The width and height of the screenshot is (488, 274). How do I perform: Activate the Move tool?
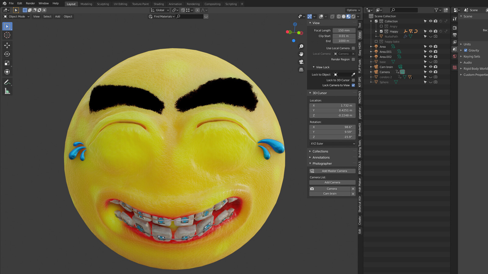7,45
